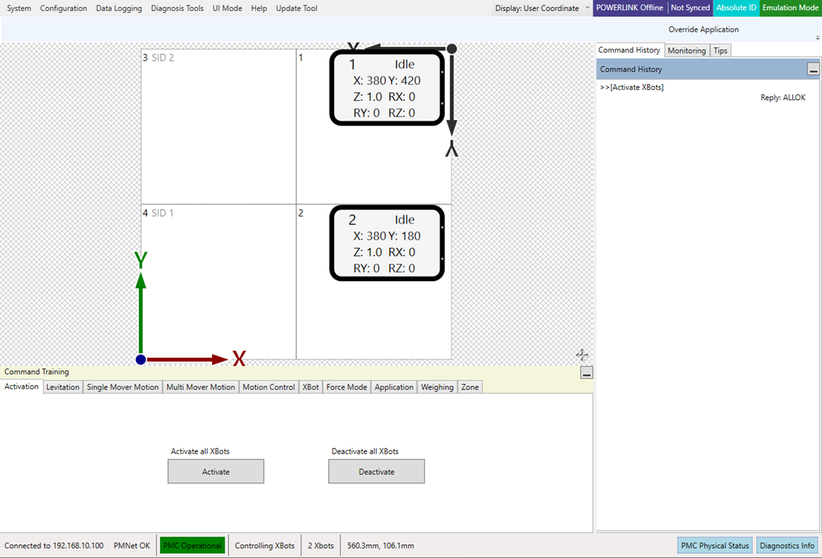Switch to the Levitation tab
This screenshot has height=558, width=822.
[x=62, y=387]
